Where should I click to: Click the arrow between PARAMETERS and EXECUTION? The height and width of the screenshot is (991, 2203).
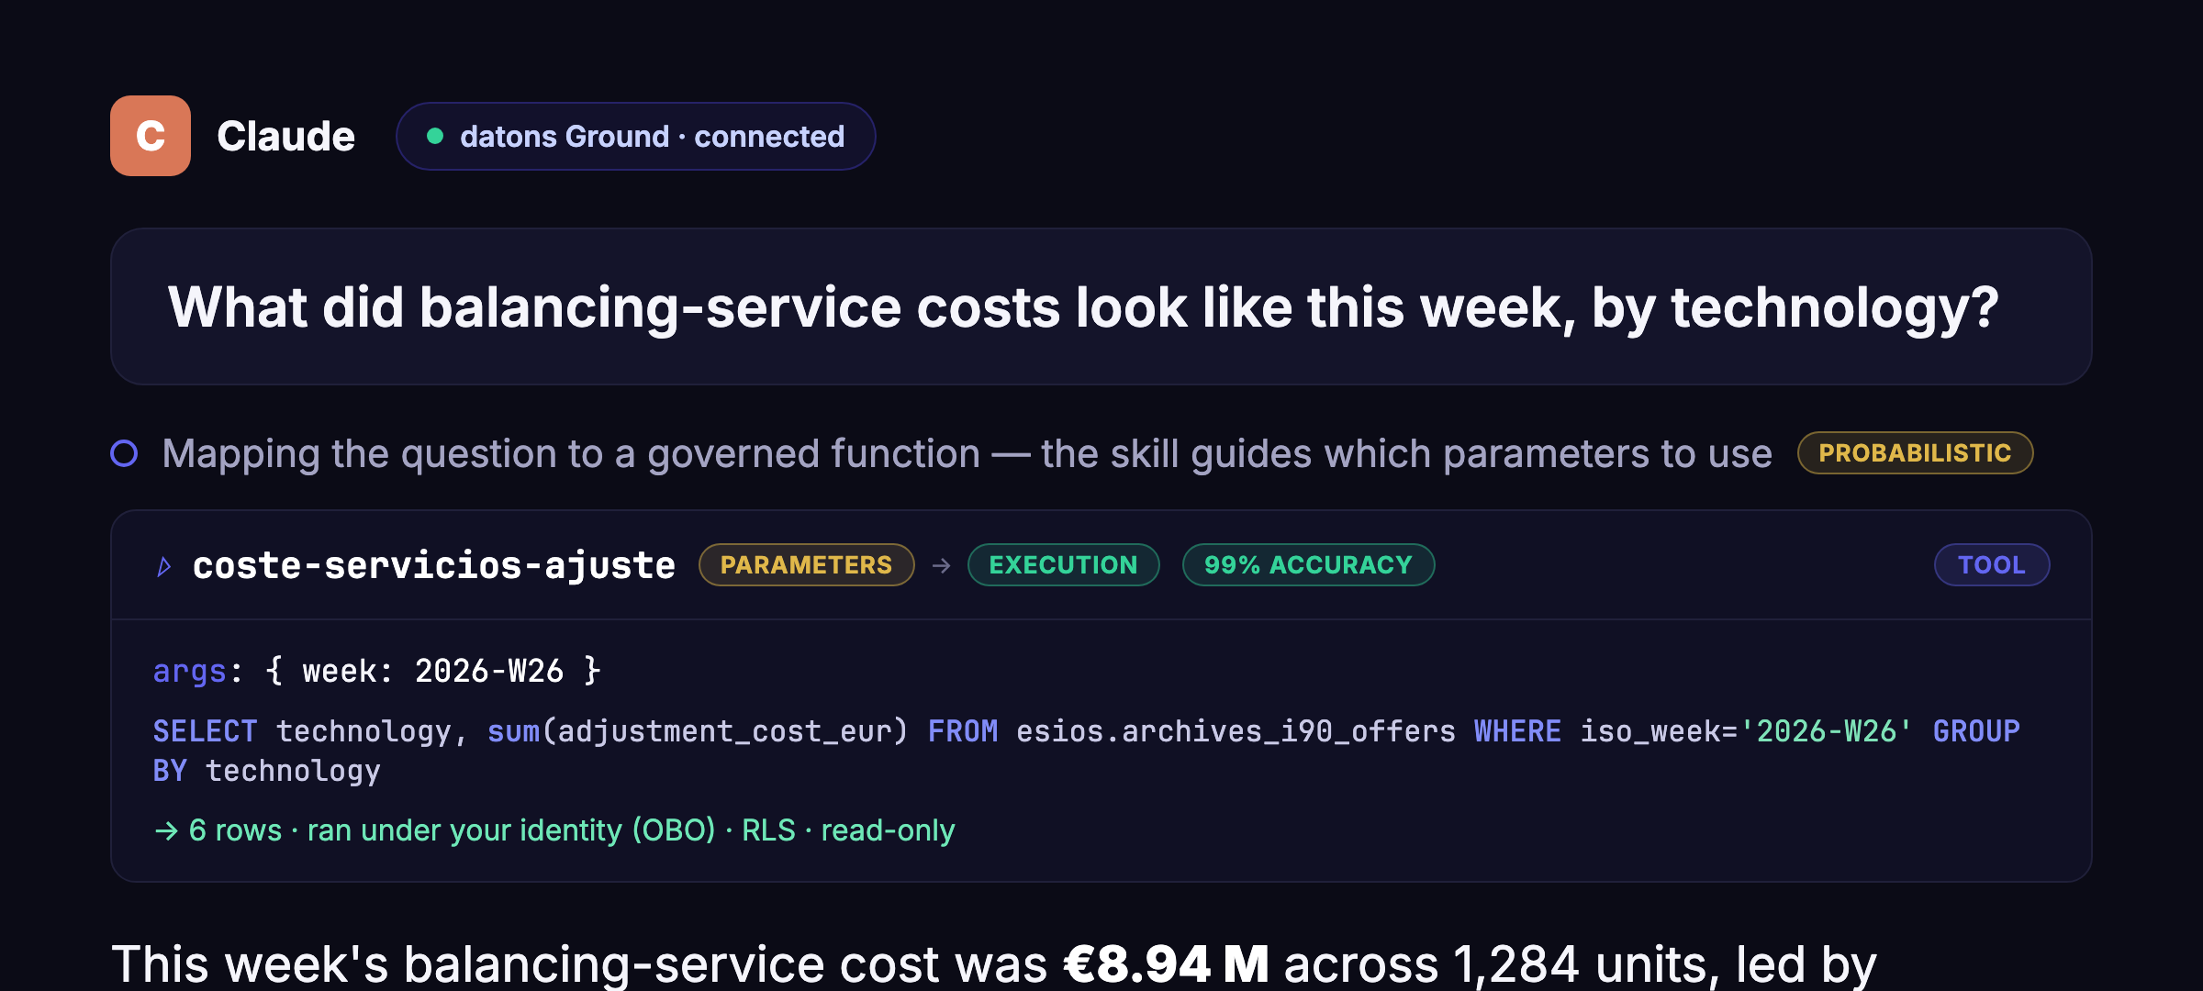coord(941,565)
